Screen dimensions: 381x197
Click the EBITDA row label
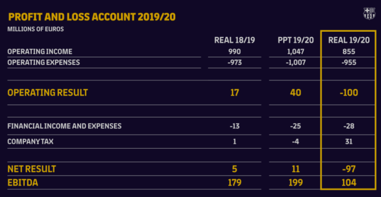pyautogui.click(x=23, y=183)
